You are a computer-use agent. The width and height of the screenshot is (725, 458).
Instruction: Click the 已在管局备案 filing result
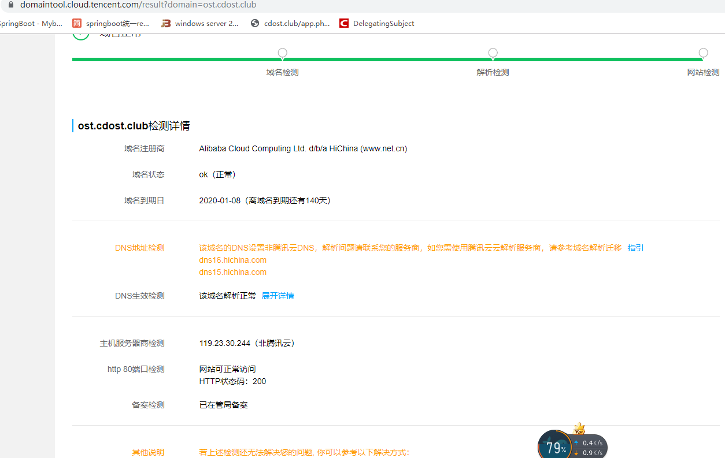[223, 405]
